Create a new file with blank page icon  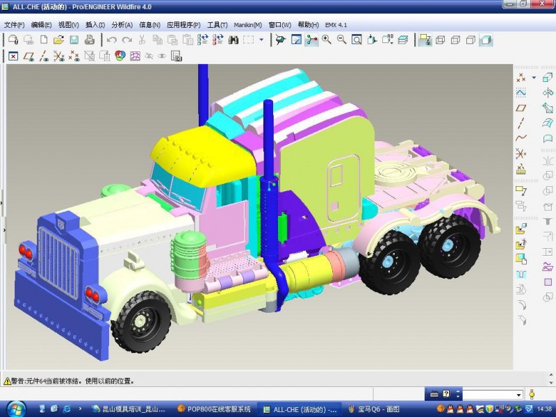click(x=44, y=40)
